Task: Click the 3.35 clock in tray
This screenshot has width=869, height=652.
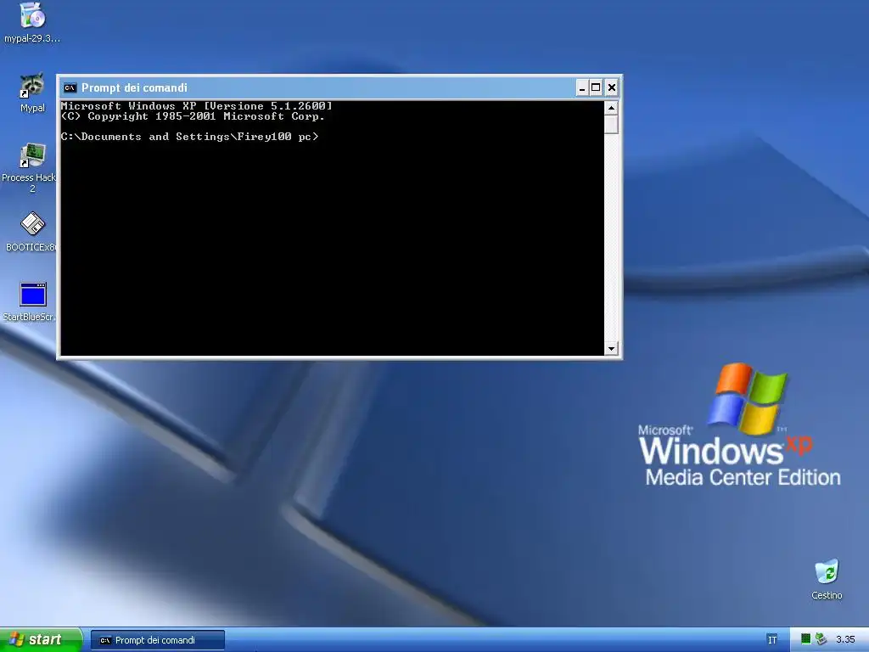Action: 845,639
